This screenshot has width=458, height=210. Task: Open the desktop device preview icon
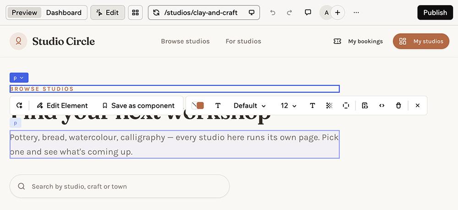coord(251,12)
